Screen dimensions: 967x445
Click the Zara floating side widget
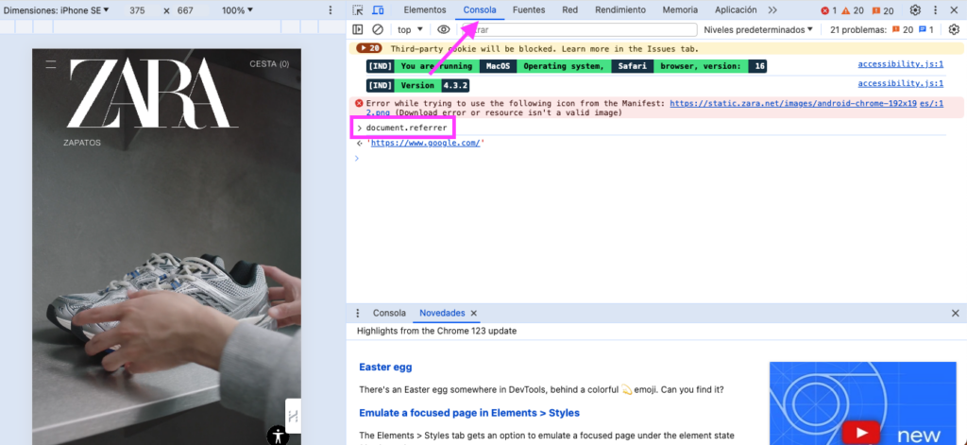point(293,416)
